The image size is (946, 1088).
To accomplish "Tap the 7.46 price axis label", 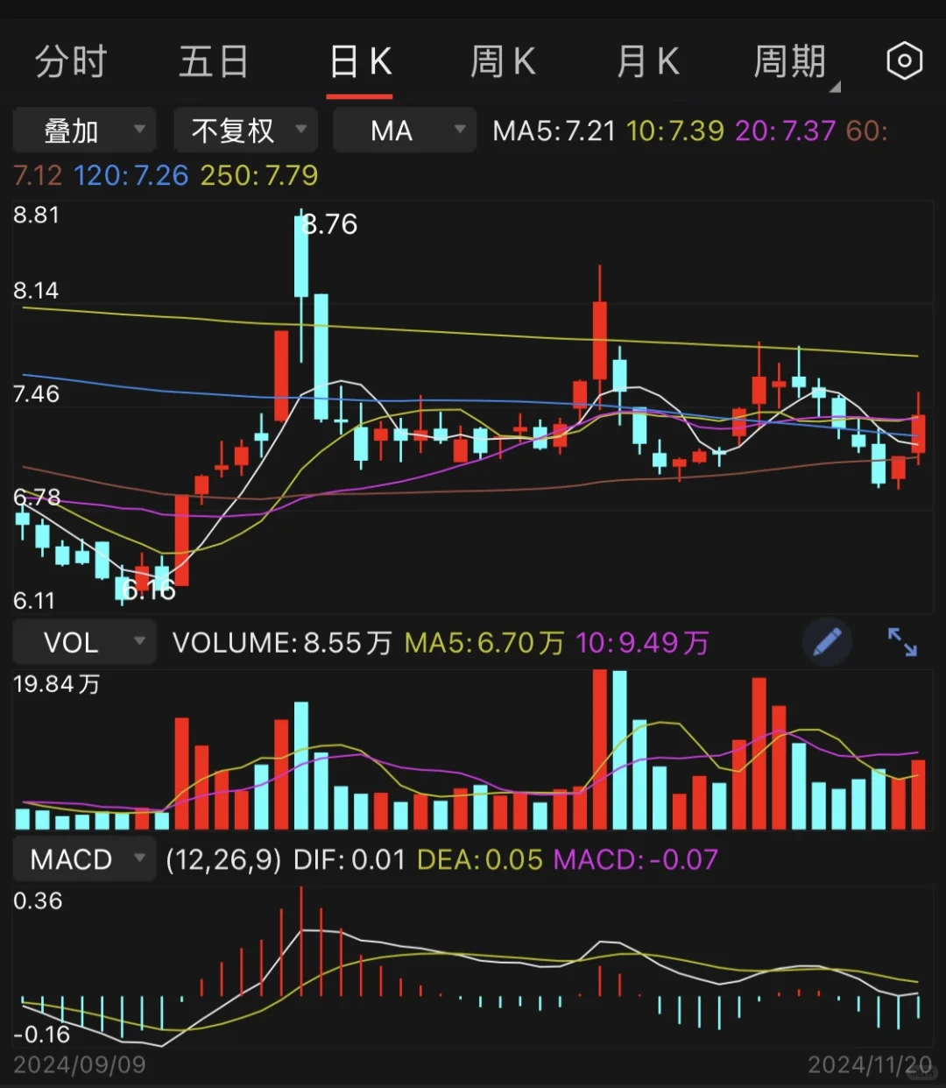I will pyautogui.click(x=36, y=394).
